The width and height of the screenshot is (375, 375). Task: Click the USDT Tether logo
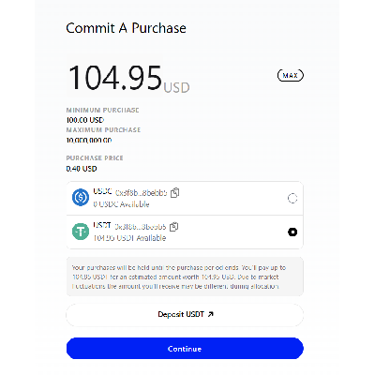[81, 232]
